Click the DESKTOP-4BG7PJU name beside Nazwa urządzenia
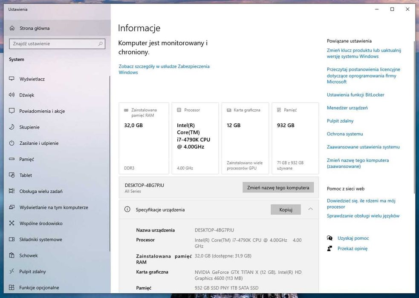The height and width of the screenshot is (298, 419). tap(214, 230)
